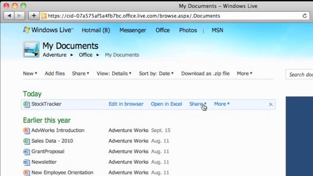
Task: Click the Adventure breadcrumb link
Action: coord(54,55)
